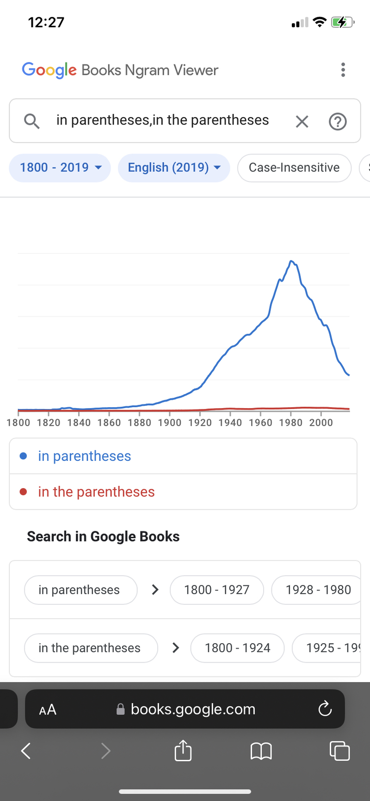Toggle the Case-Insensitive chip
The width and height of the screenshot is (370, 801).
(294, 168)
